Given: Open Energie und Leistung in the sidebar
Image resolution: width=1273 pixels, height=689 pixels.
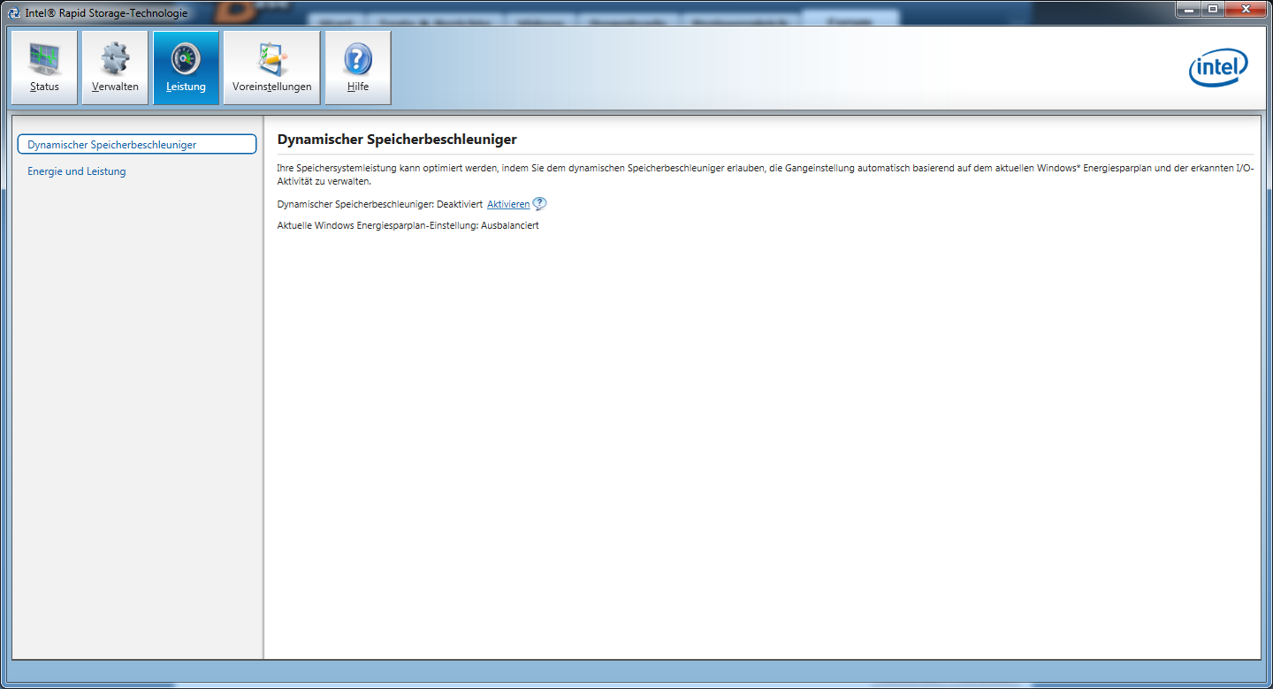Looking at the screenshot, I should [77, 171].
